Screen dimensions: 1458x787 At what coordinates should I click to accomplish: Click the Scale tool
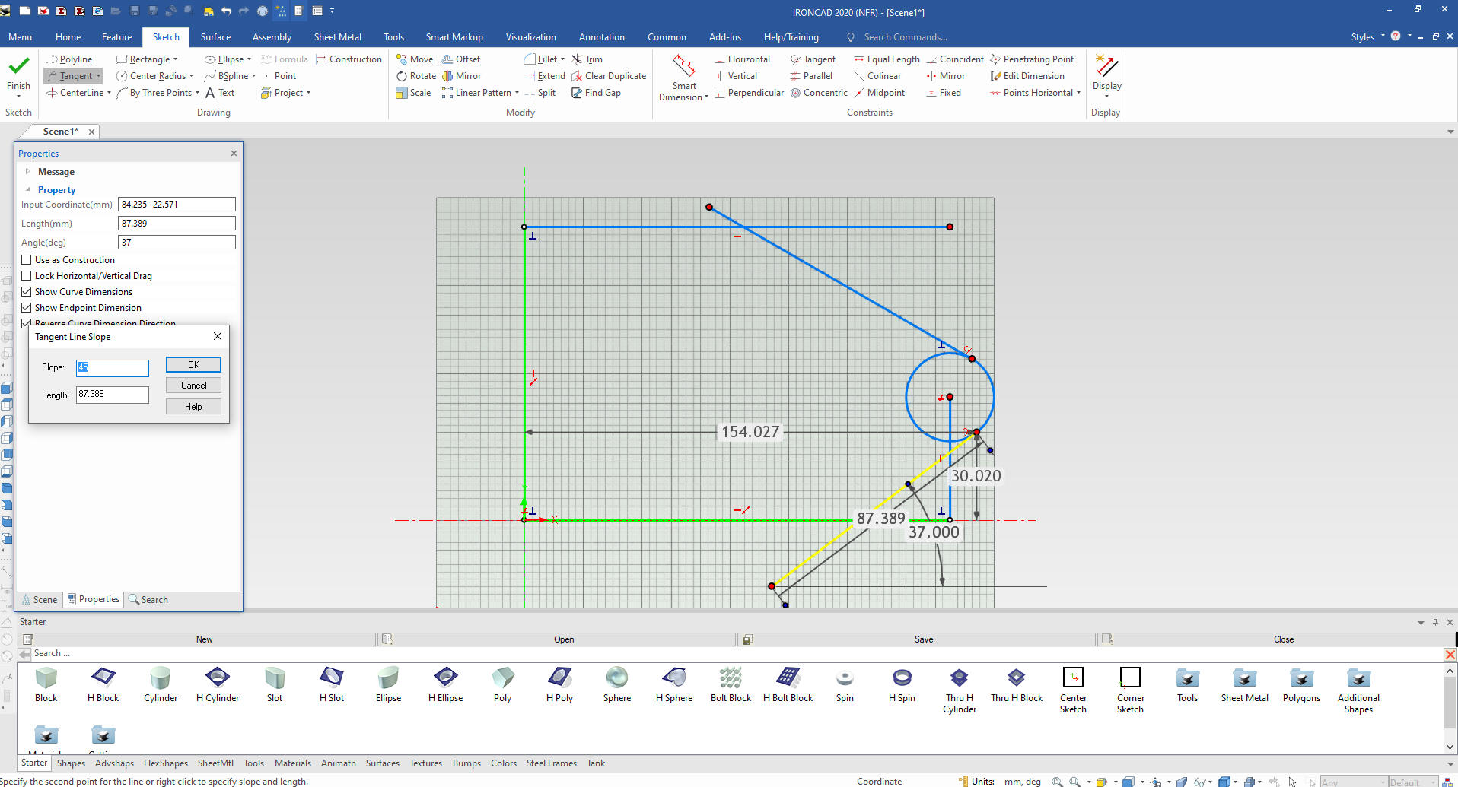413,93
